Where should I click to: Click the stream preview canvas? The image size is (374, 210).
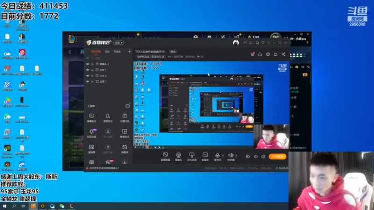tap(211, 105)
